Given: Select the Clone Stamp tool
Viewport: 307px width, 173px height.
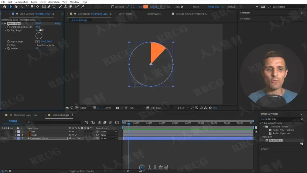Looking at the screenshot, I should (x=65, y=7).
